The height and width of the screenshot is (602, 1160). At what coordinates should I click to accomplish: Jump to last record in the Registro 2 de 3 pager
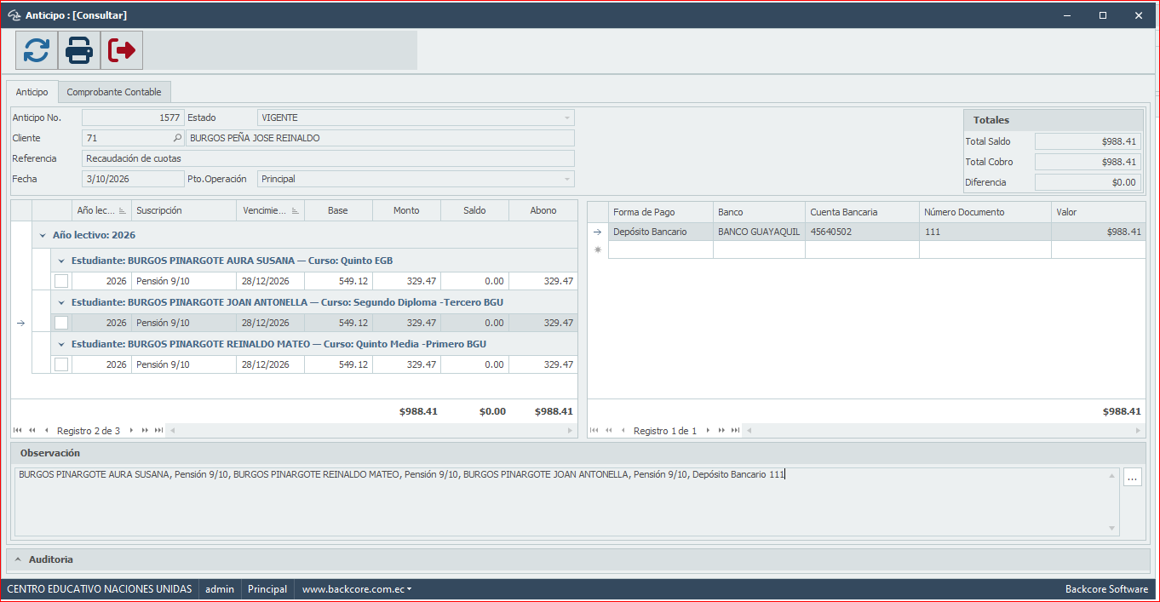tap(158, 431)
